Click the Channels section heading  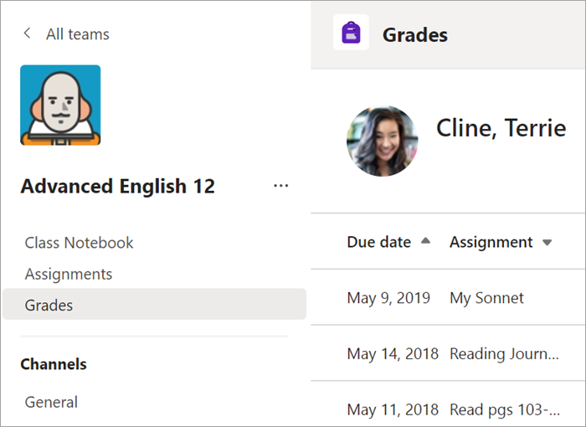coord(54,364)
